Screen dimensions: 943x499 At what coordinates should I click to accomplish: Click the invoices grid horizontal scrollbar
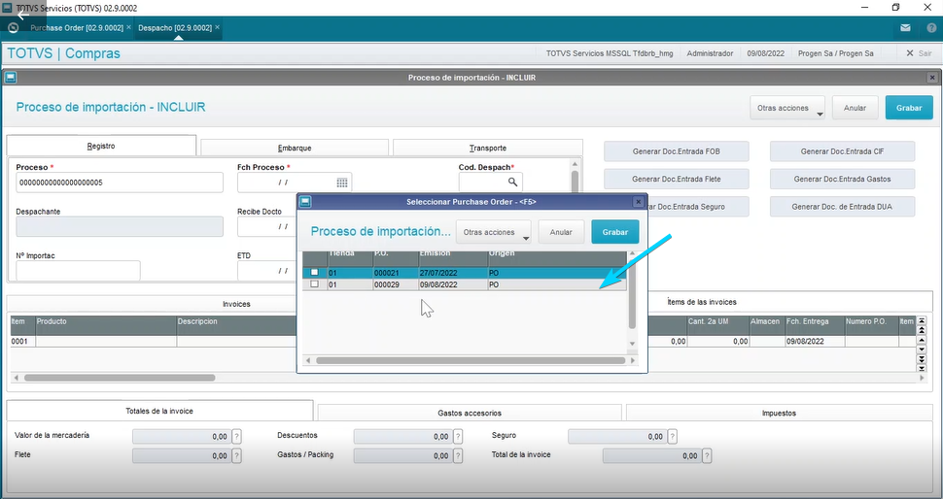coord(119,378)
